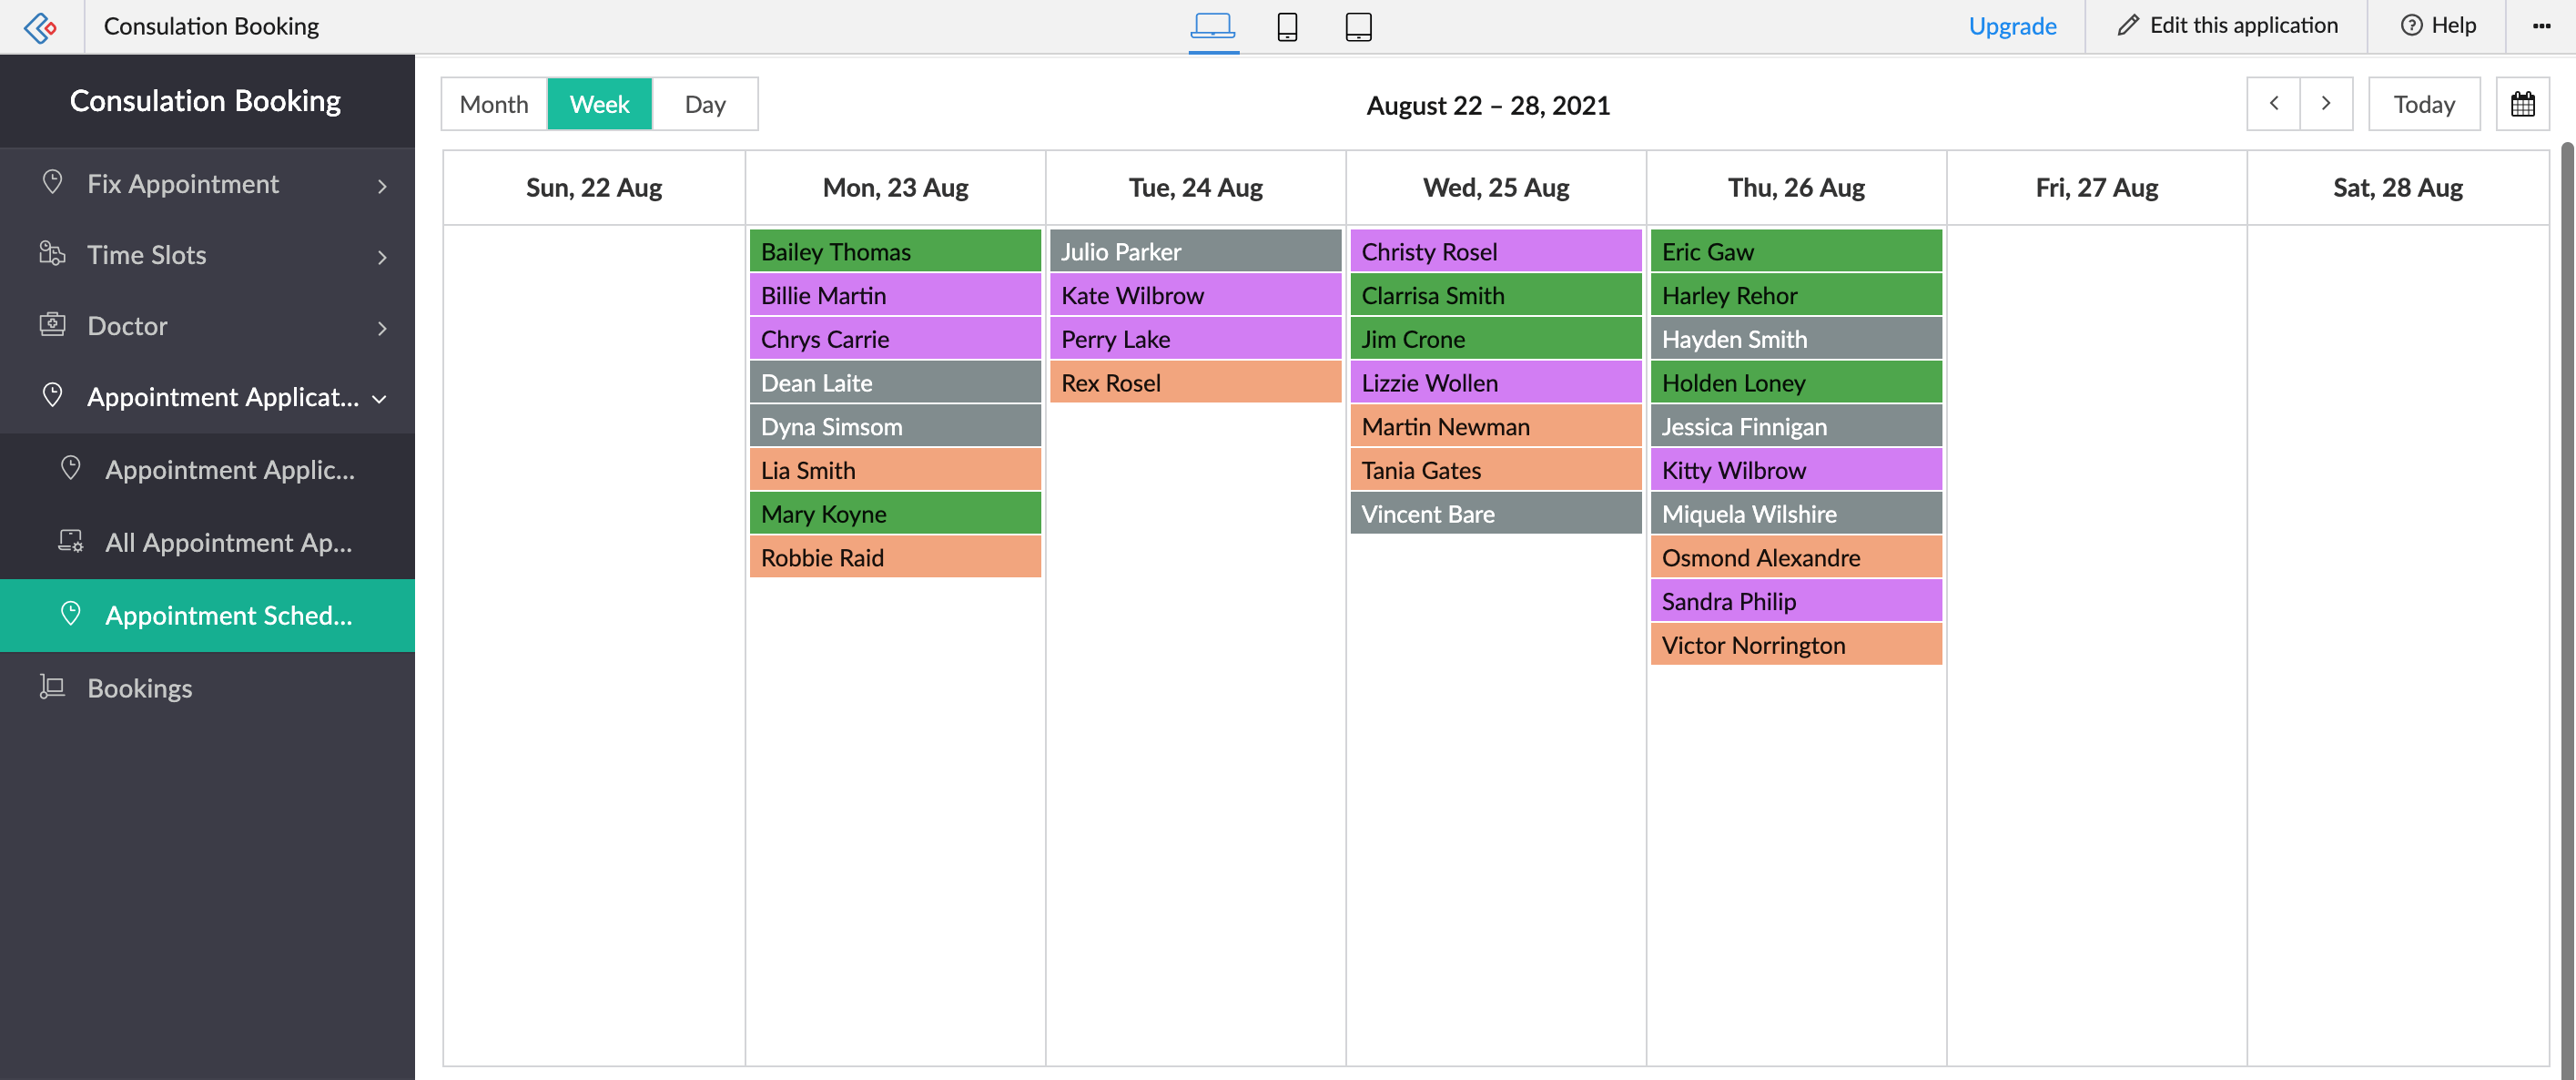Collapse the Appointment Applicat... section chevron
Image resolution: width=2576 pixels, height=1080 pixels.
pyautogui.click(x=379, y=399)
